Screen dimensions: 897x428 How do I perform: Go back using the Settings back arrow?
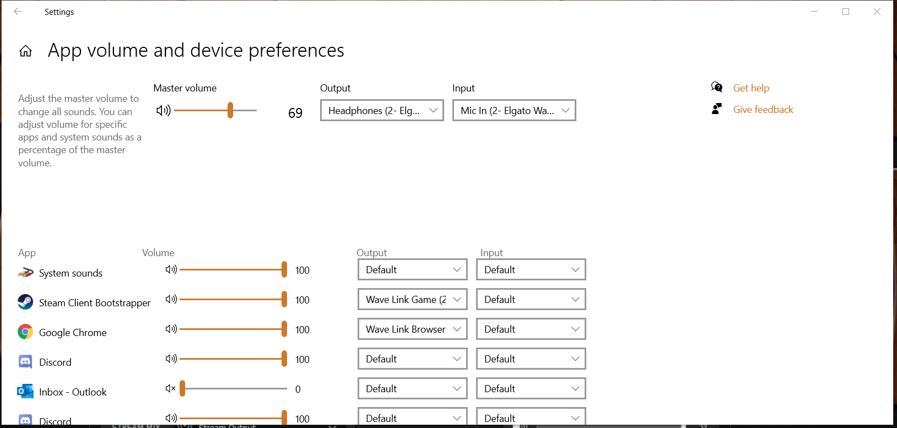pyautogui.click(x=18, y=12)
